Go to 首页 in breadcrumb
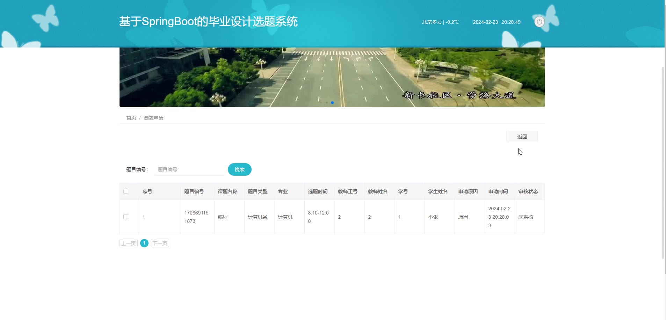666x320 pixels. (131, 118)
